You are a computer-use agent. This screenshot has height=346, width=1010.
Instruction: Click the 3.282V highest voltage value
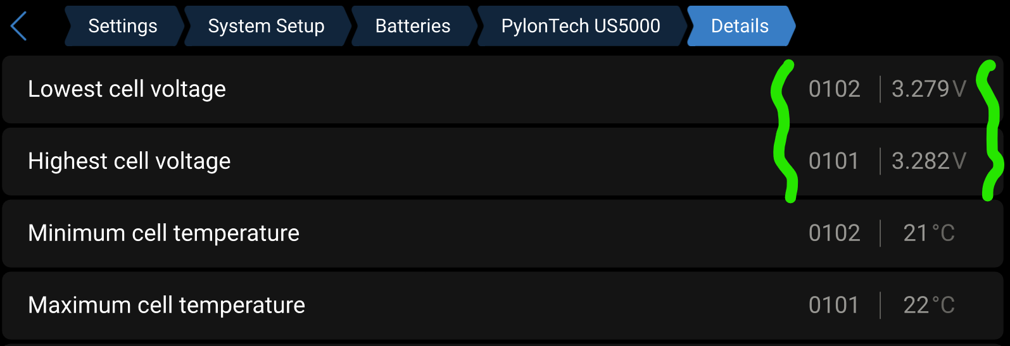[928, 161]
